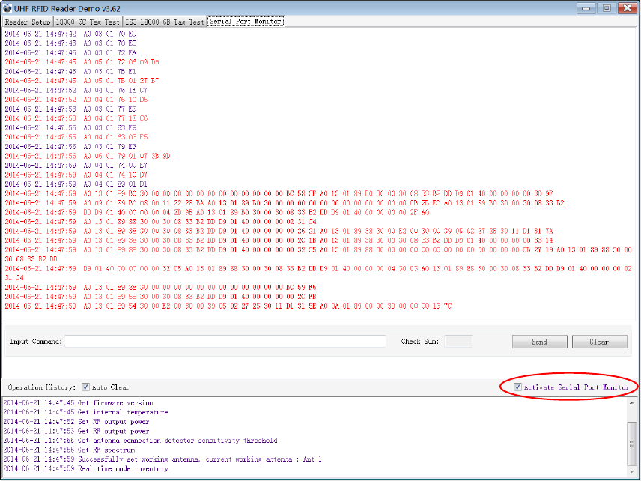This screenshot has width=641, height=481.
Task: Click log line '14:47:53 Get RF output power'
Action: tap(76, 431)
